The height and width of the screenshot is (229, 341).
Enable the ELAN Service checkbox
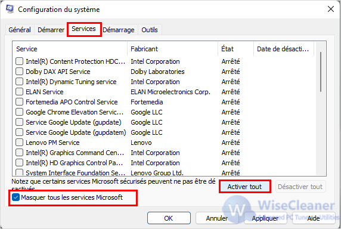point(19,92)
